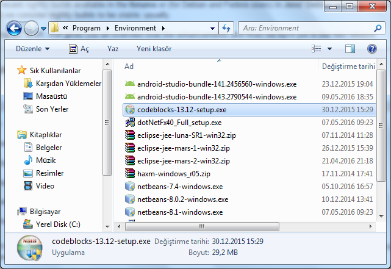Toggle the preview pane button
This screenshot has width=391, height=269.
(x=350, y=49)
